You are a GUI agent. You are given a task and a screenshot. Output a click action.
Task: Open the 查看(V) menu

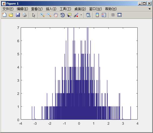(x=37, y=9)
